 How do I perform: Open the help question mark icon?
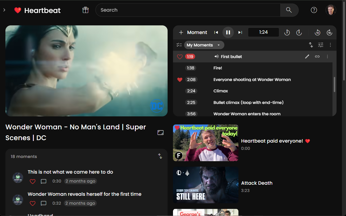click(x=314, y=10)
